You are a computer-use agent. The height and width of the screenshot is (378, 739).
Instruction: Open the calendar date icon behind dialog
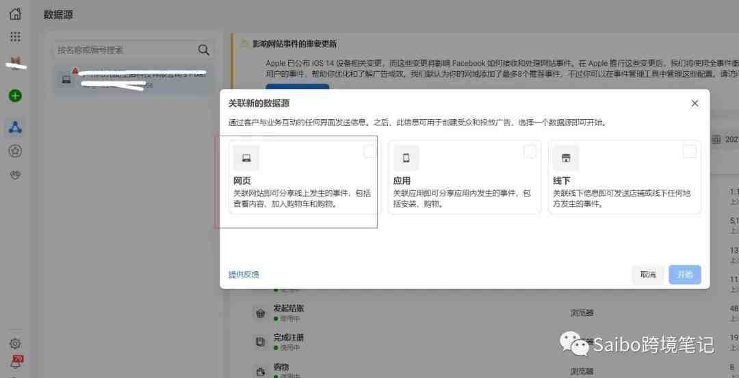pyautogui.click(x=716, y=139)
